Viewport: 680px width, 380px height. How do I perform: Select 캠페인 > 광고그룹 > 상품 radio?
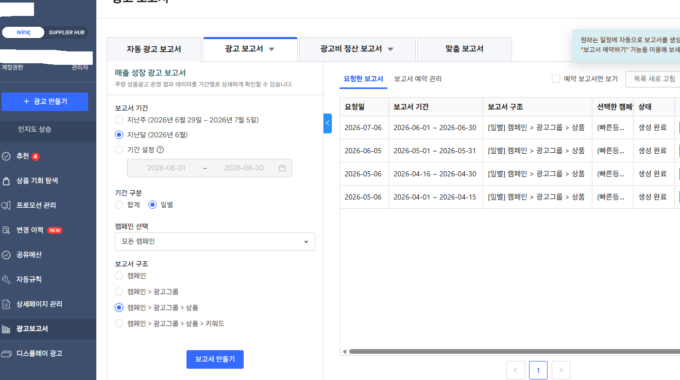tap(119, 307)
